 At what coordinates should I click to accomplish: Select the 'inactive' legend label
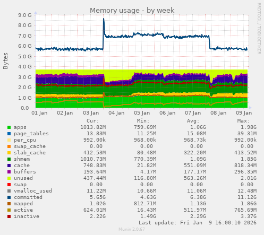click(27, 216)
